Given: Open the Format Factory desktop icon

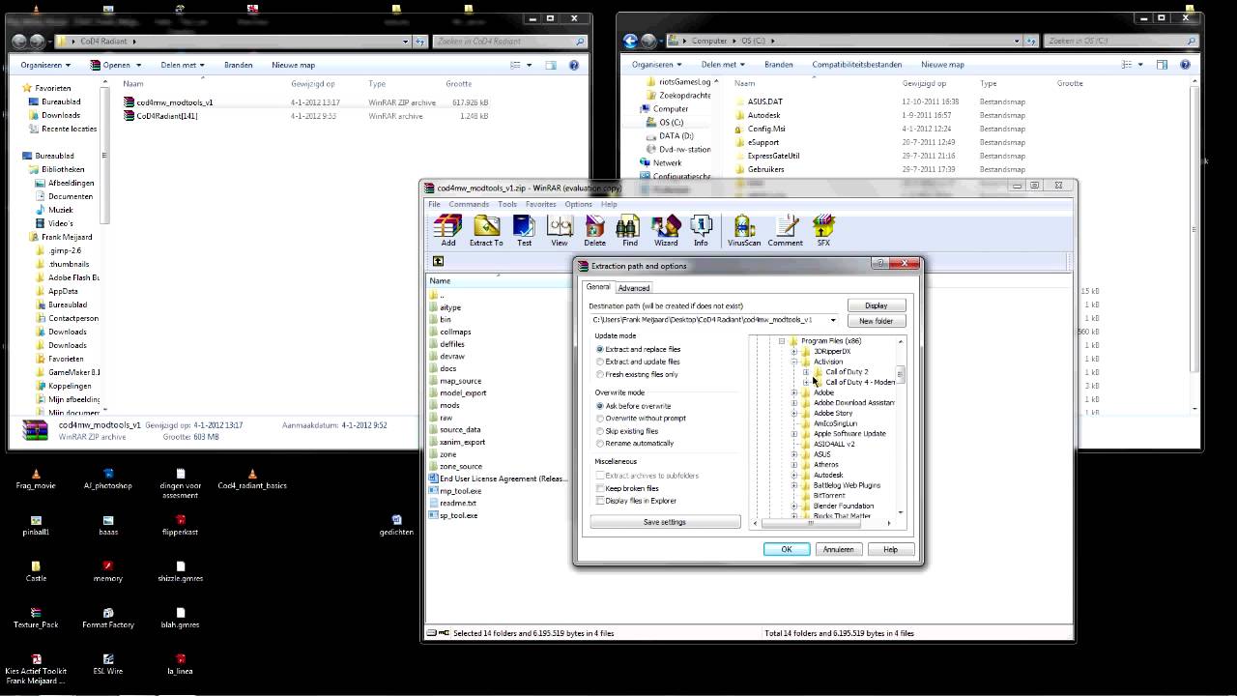Looking at the screenshot, I should pyautogui.click(x=108, y=618).
